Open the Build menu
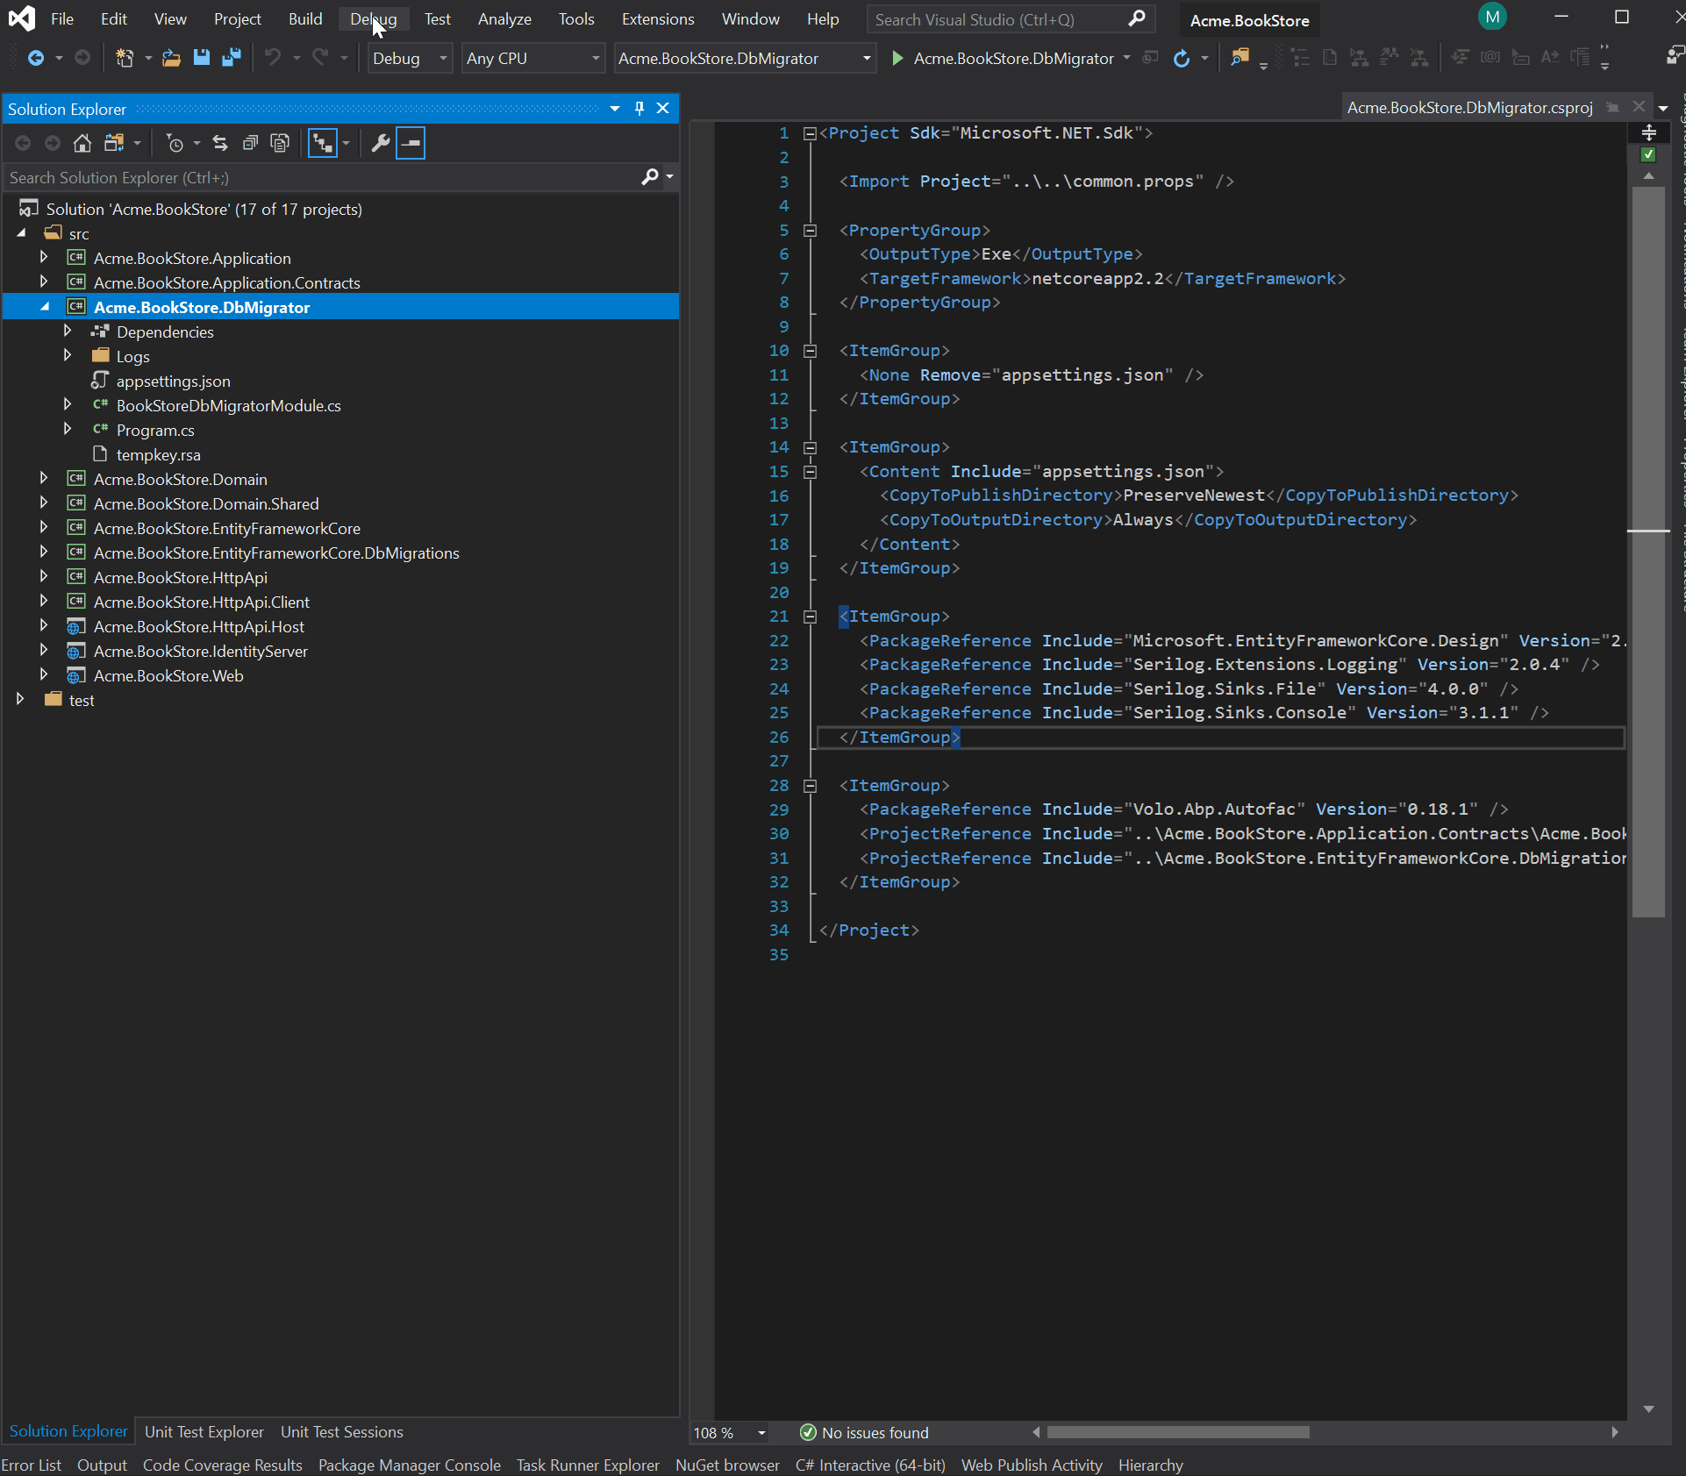The width and height of the screenshot is (1686, 1476). [304, 18]
